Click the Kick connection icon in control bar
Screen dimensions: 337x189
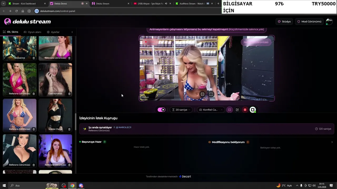pos(253,110)
